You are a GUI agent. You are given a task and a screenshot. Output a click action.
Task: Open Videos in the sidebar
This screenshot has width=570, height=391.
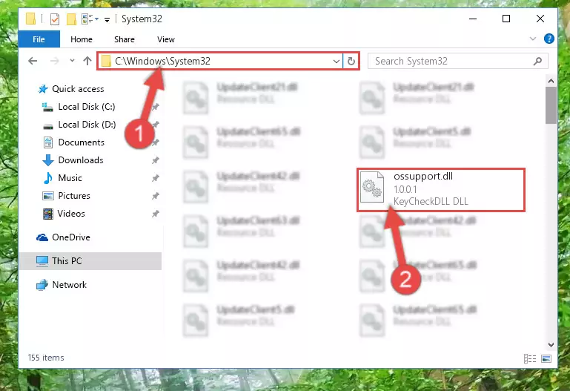point(71,214)
